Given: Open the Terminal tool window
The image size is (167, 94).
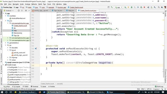Looking at the screenshot, I should [34, 86].
